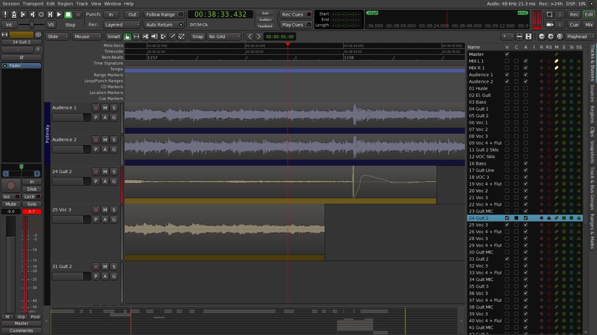
Task: Switch to the Regions side tab
Action: point(592,114)
